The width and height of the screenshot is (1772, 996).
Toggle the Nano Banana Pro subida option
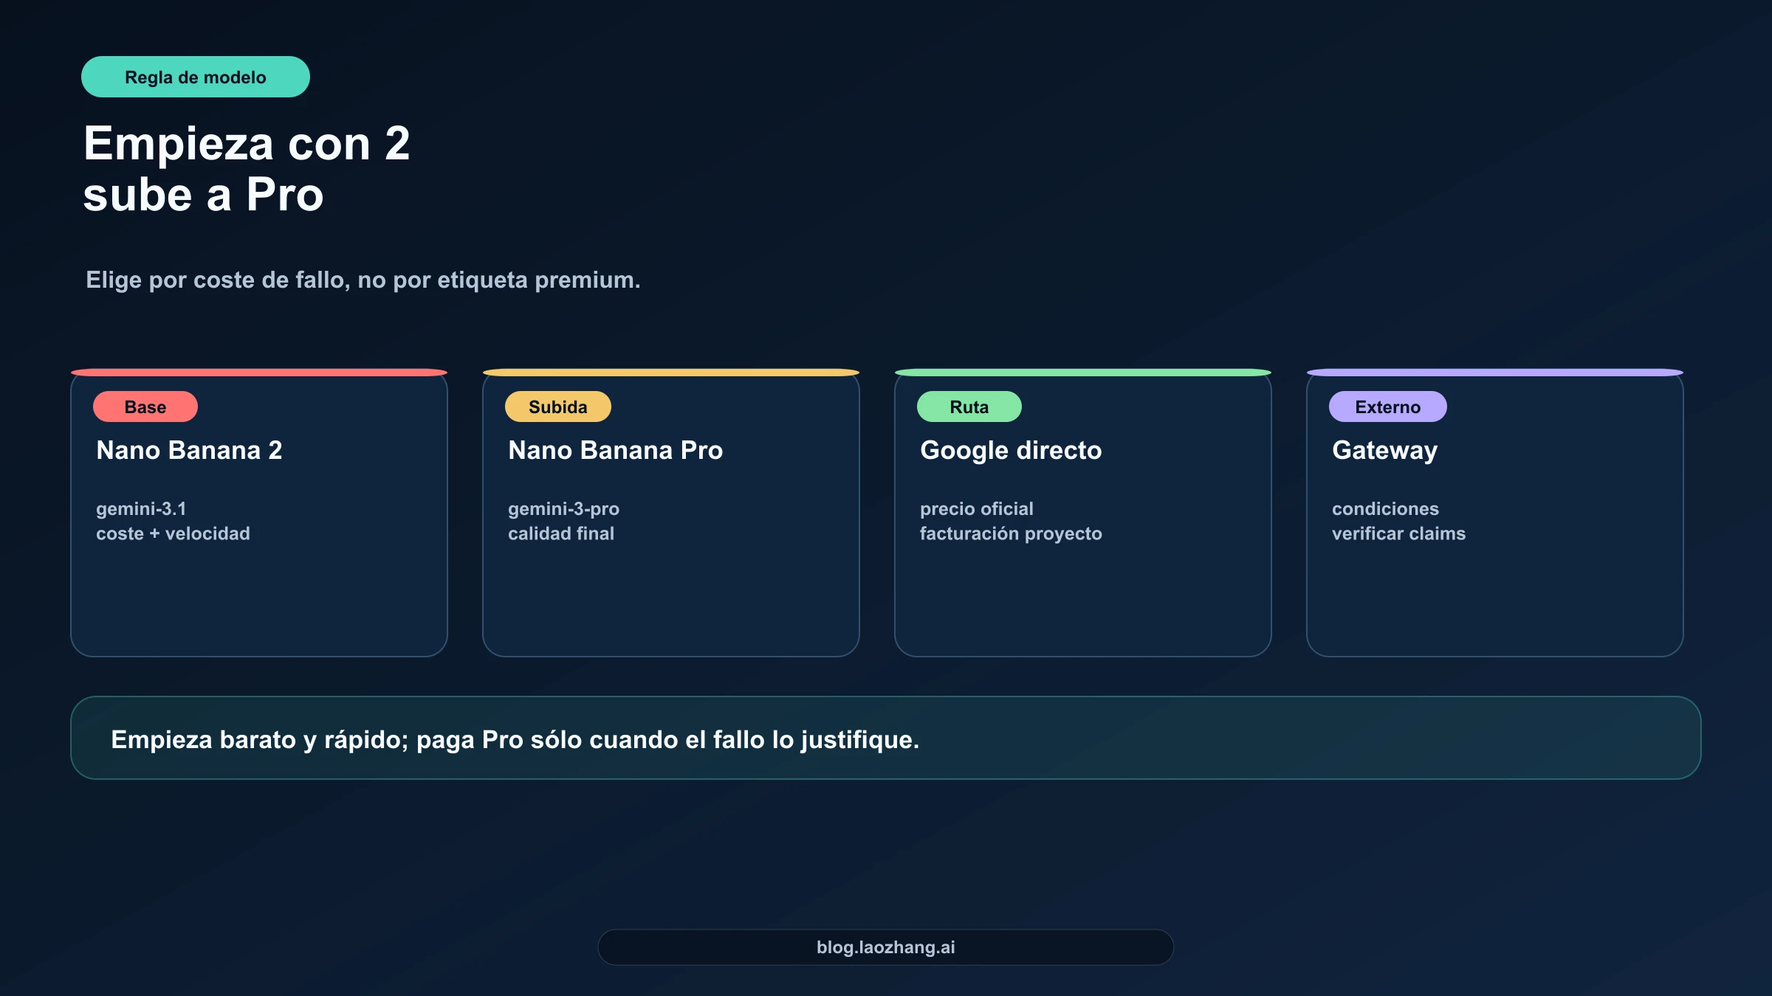[670, 509]
